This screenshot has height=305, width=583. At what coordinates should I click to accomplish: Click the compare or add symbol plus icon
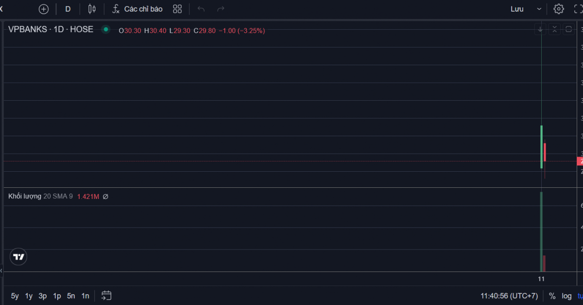[44, 9]
